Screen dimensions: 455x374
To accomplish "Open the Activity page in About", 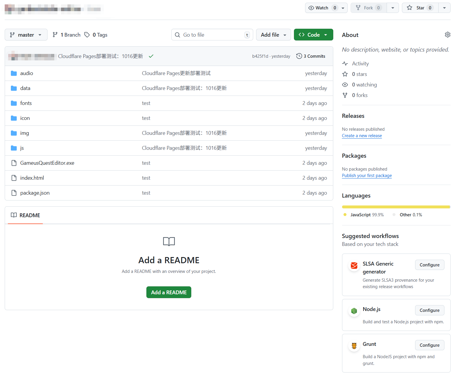I will pos(360,64).
